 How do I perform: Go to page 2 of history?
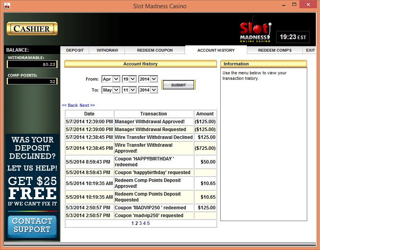pyautogui.click(x=136, y=223)
